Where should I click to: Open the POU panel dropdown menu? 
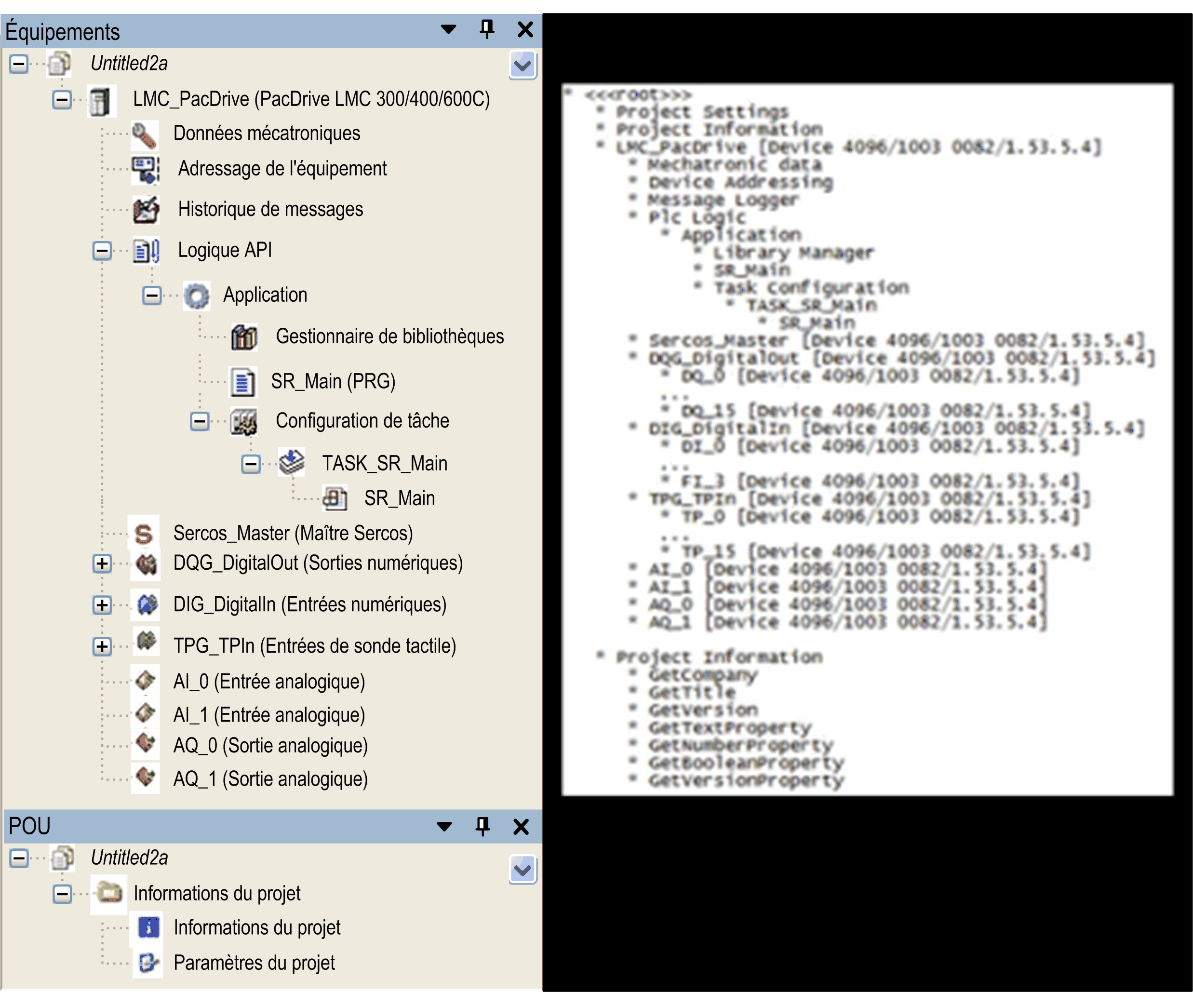click(445, 826)
